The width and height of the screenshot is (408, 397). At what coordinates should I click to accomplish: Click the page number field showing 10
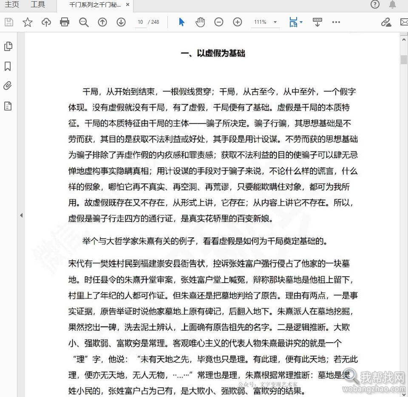tap(141, 22)
